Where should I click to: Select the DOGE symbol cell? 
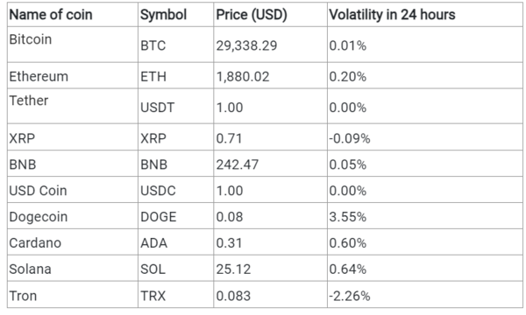(x=176, y=216)
